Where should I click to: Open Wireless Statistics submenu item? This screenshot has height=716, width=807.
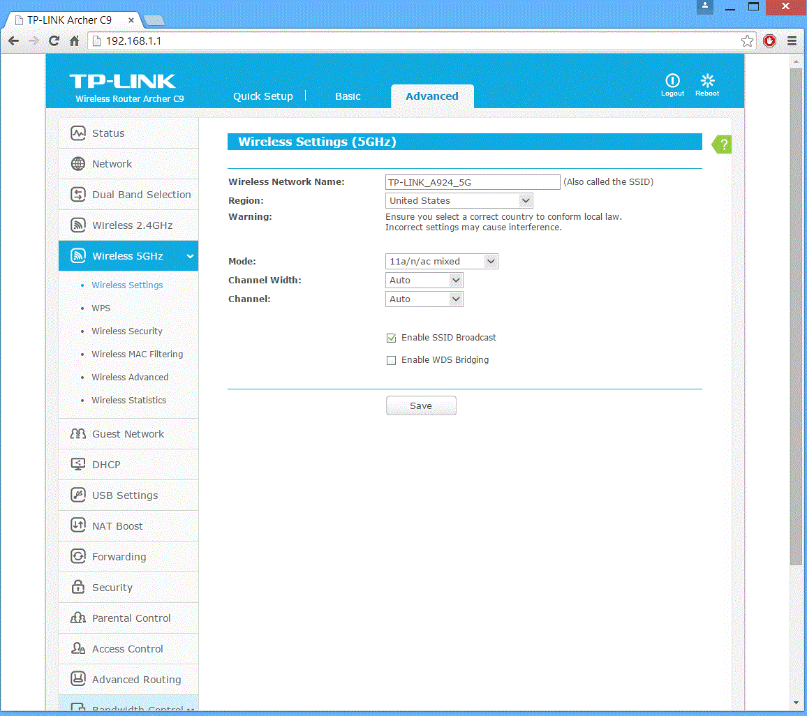click(129, 400)
